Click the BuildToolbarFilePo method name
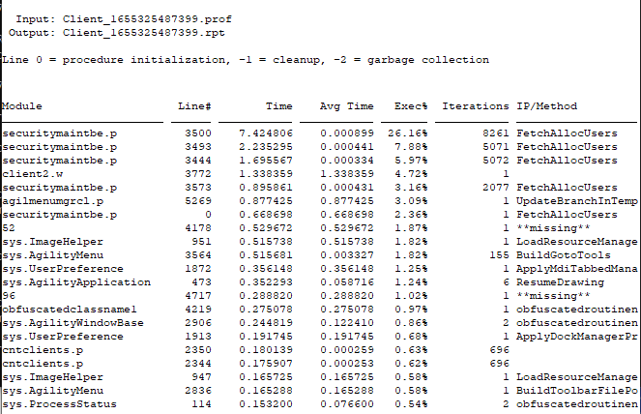The image size is (641, 414). (x=577, y=391)
